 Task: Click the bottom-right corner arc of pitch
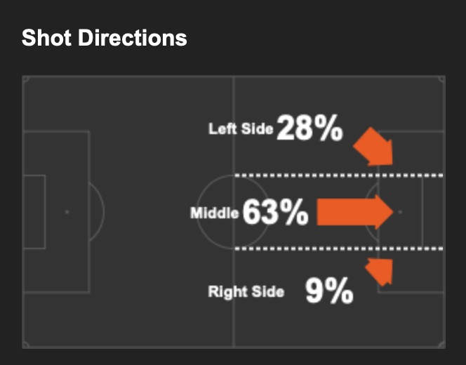coord(441,345)
